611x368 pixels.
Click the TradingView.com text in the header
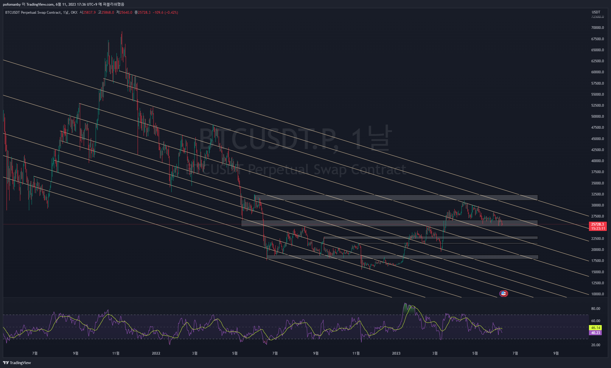[x=40, y=4]
